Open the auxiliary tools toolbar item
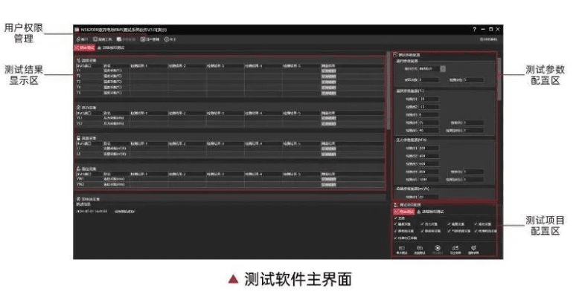579x297 pixels. click(102, 39)
